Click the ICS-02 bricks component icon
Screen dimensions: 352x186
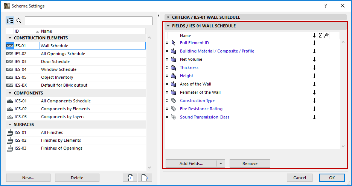coord(10,109)
